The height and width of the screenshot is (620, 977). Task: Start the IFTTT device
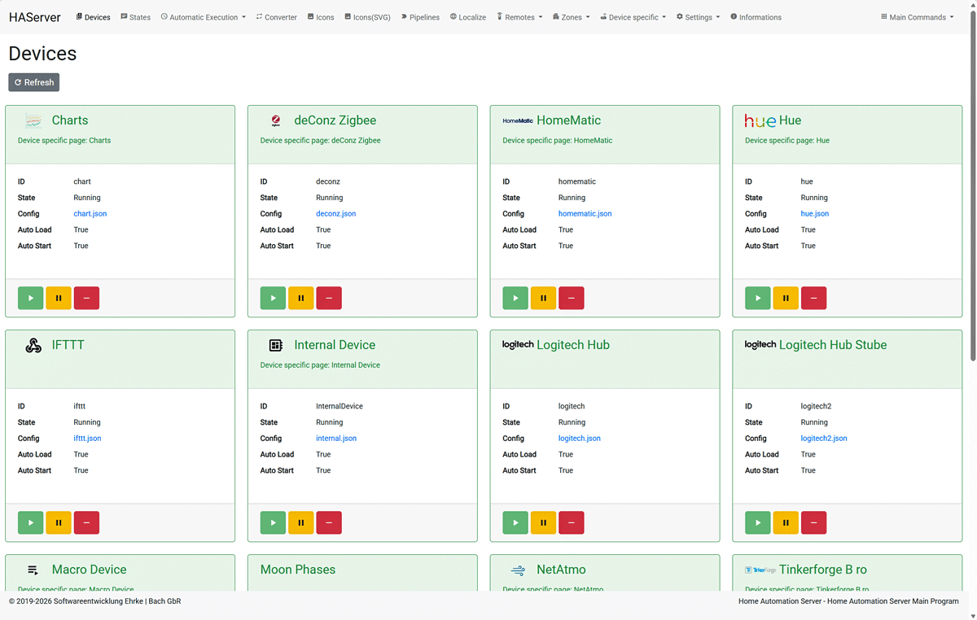click(x=31, y=522)
